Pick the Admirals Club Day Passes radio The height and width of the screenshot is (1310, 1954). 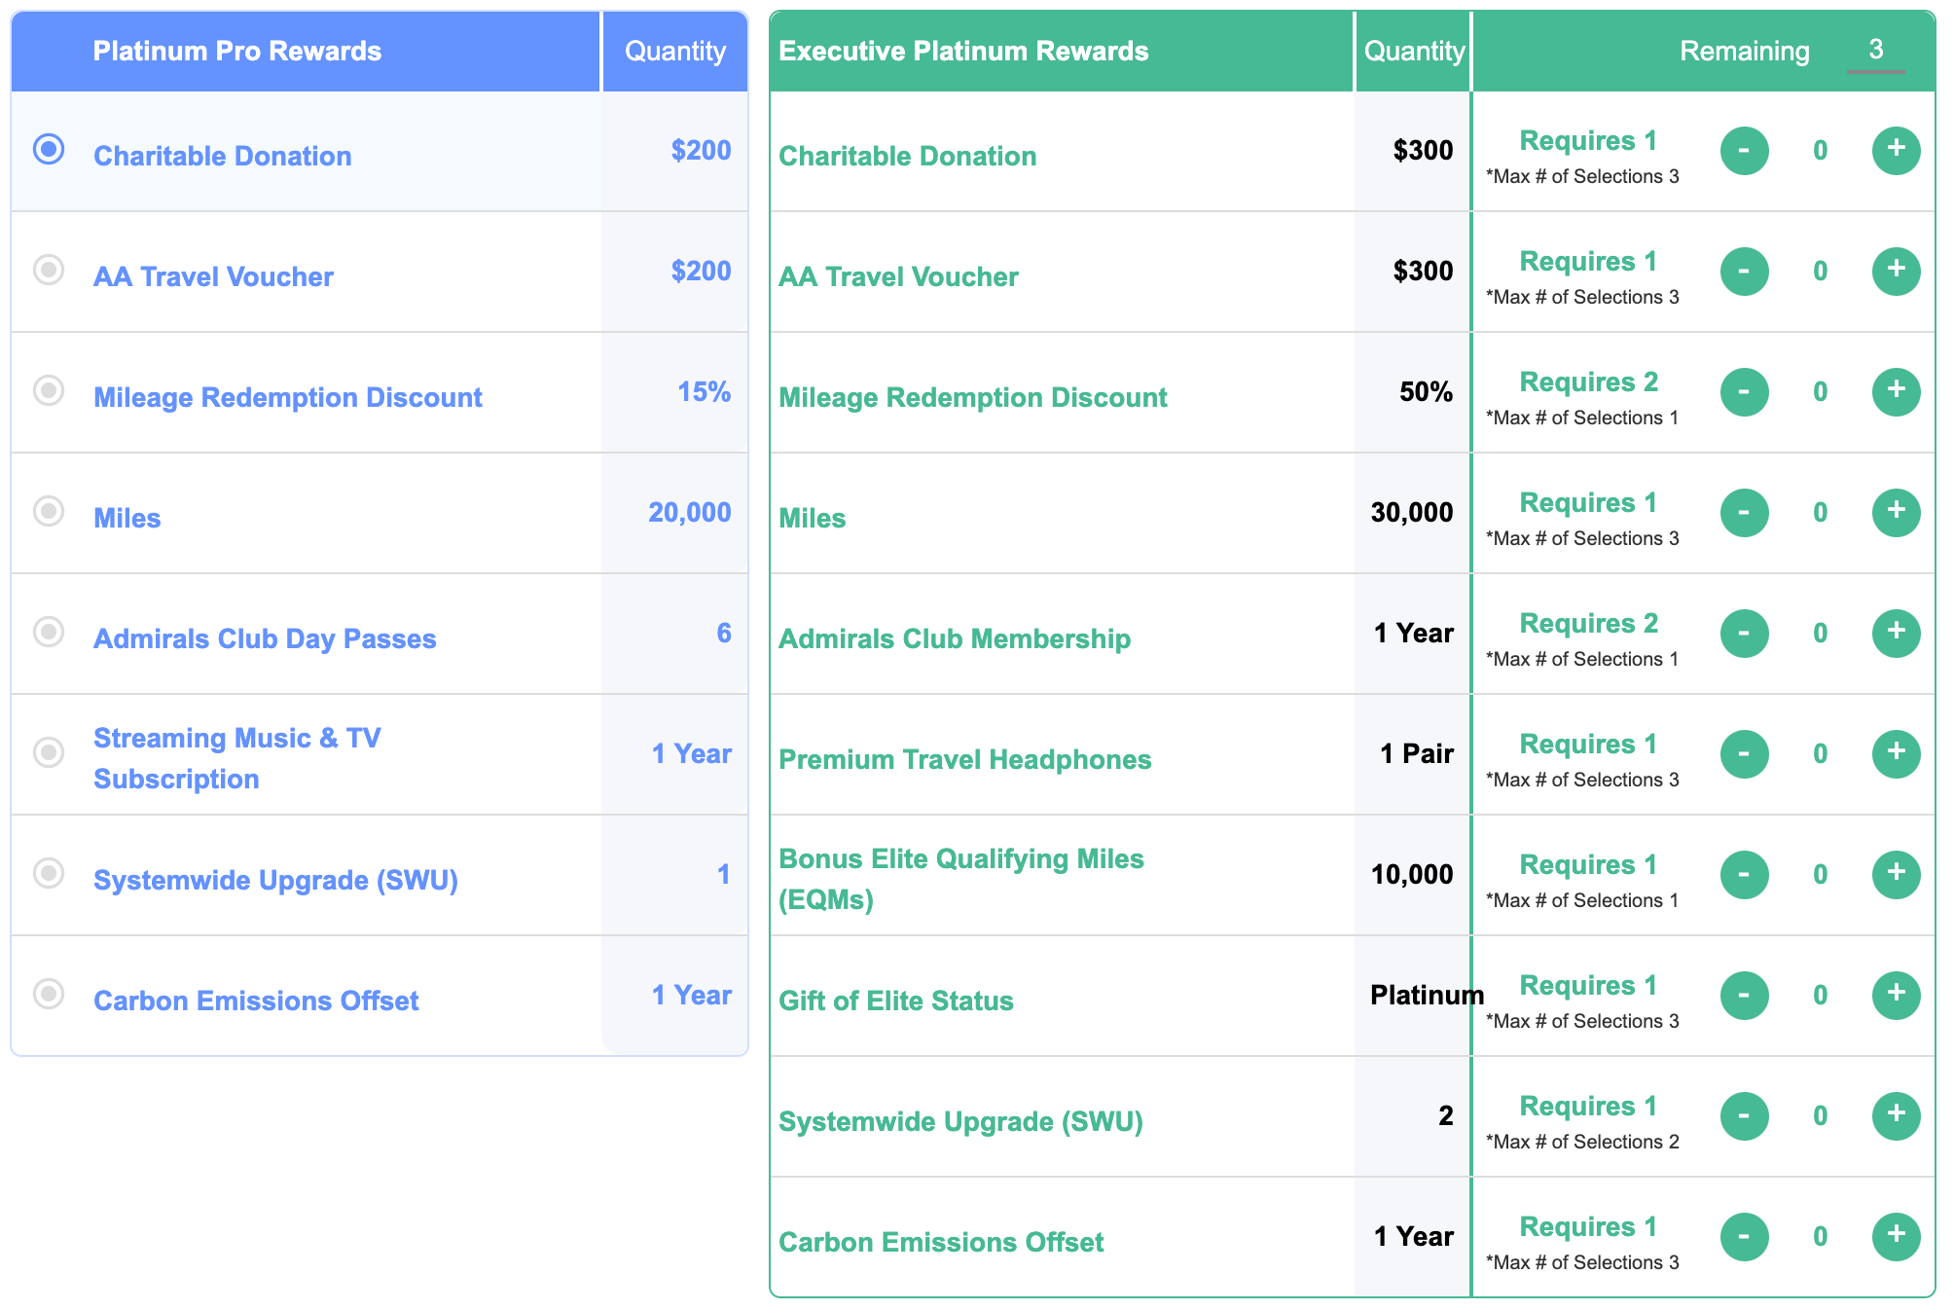click(x=49, y=632)
